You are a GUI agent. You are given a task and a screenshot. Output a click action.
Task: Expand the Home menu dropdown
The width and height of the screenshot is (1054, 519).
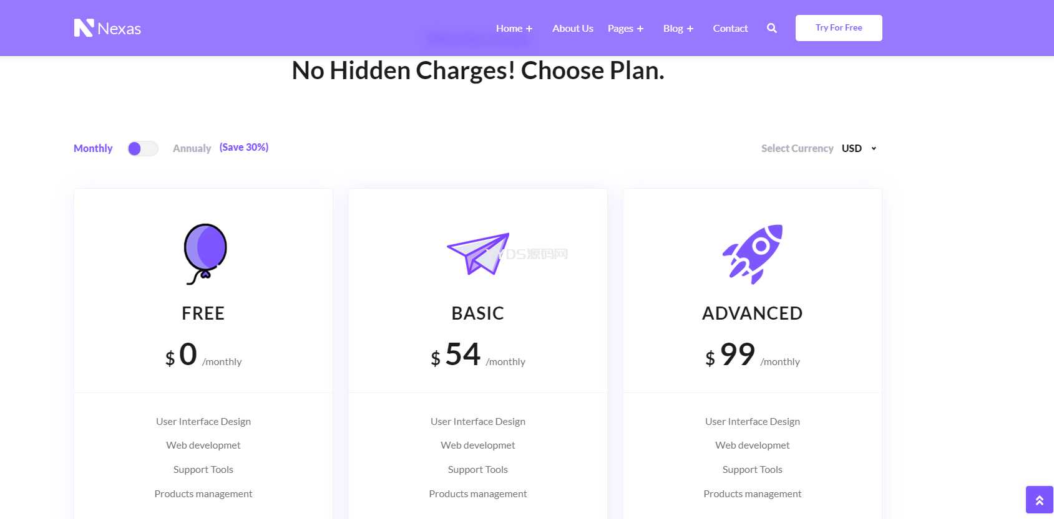pos(509,29)
